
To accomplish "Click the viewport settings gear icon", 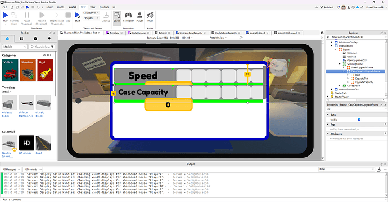I will [x=322, y=33].
